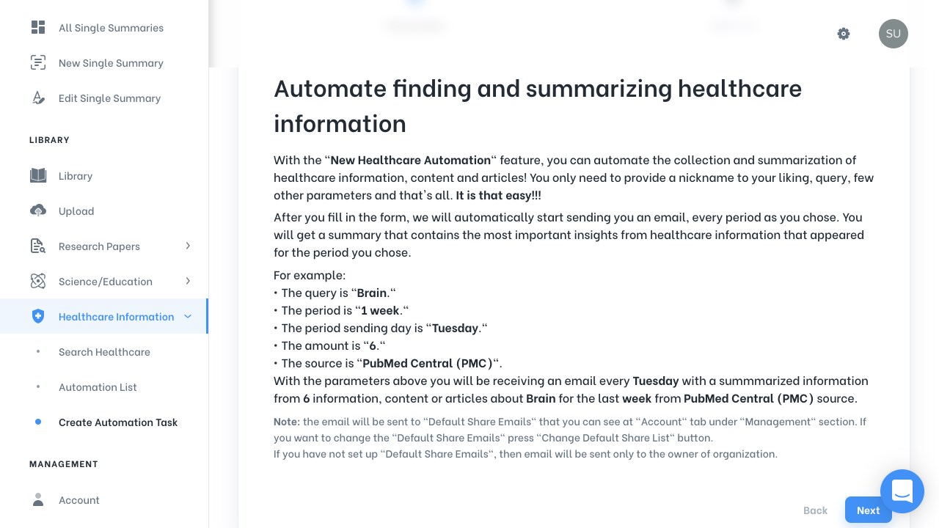
Task: Click the Next button
Action: click(x=869, y=510)
